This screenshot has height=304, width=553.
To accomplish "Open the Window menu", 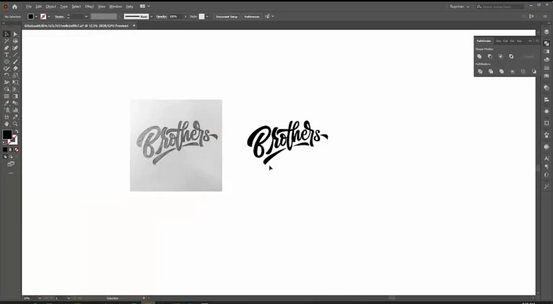I will (x=115, y=7).
